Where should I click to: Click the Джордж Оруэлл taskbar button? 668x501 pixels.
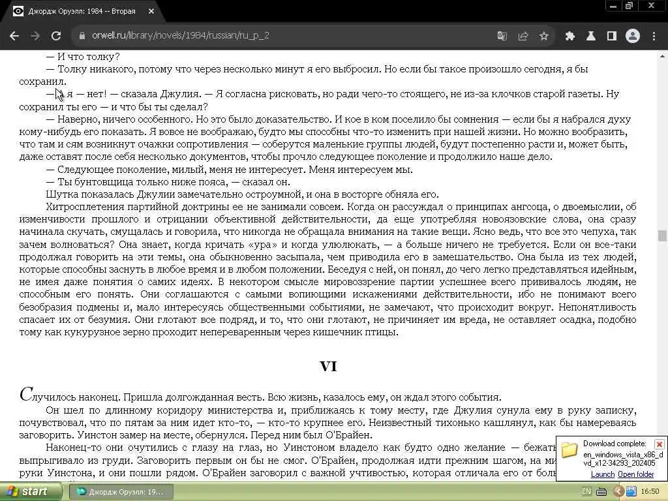[x=121, y=492]
